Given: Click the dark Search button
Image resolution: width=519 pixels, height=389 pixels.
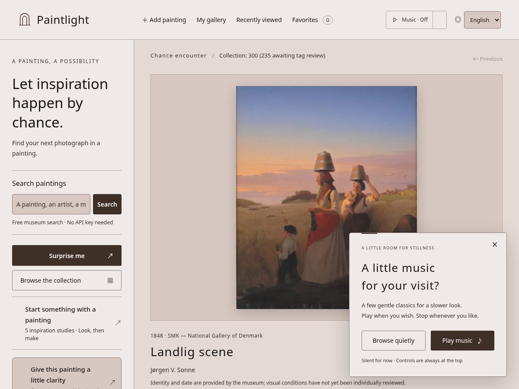Looking at the screenshot, I should coord(107,204).
